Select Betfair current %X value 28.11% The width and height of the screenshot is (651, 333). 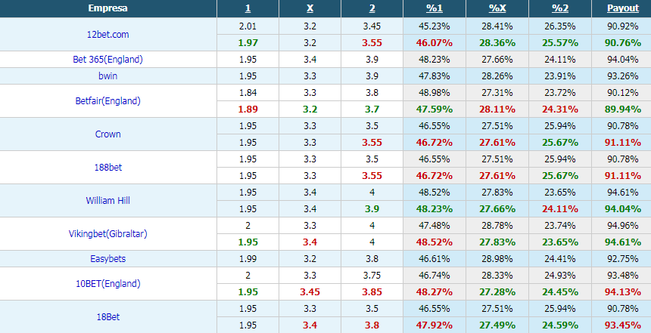(x=497, y=109)
